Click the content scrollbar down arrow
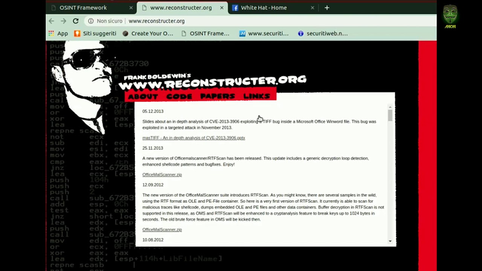 click(390, 241)
